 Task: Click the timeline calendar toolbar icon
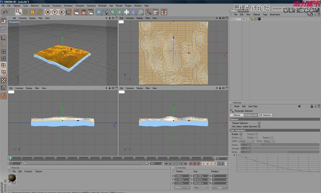click(156, 12)
